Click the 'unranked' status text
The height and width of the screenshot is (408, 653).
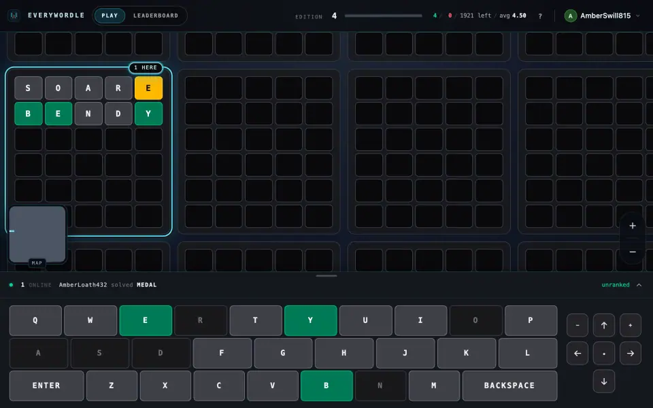[x=616, y=285]
